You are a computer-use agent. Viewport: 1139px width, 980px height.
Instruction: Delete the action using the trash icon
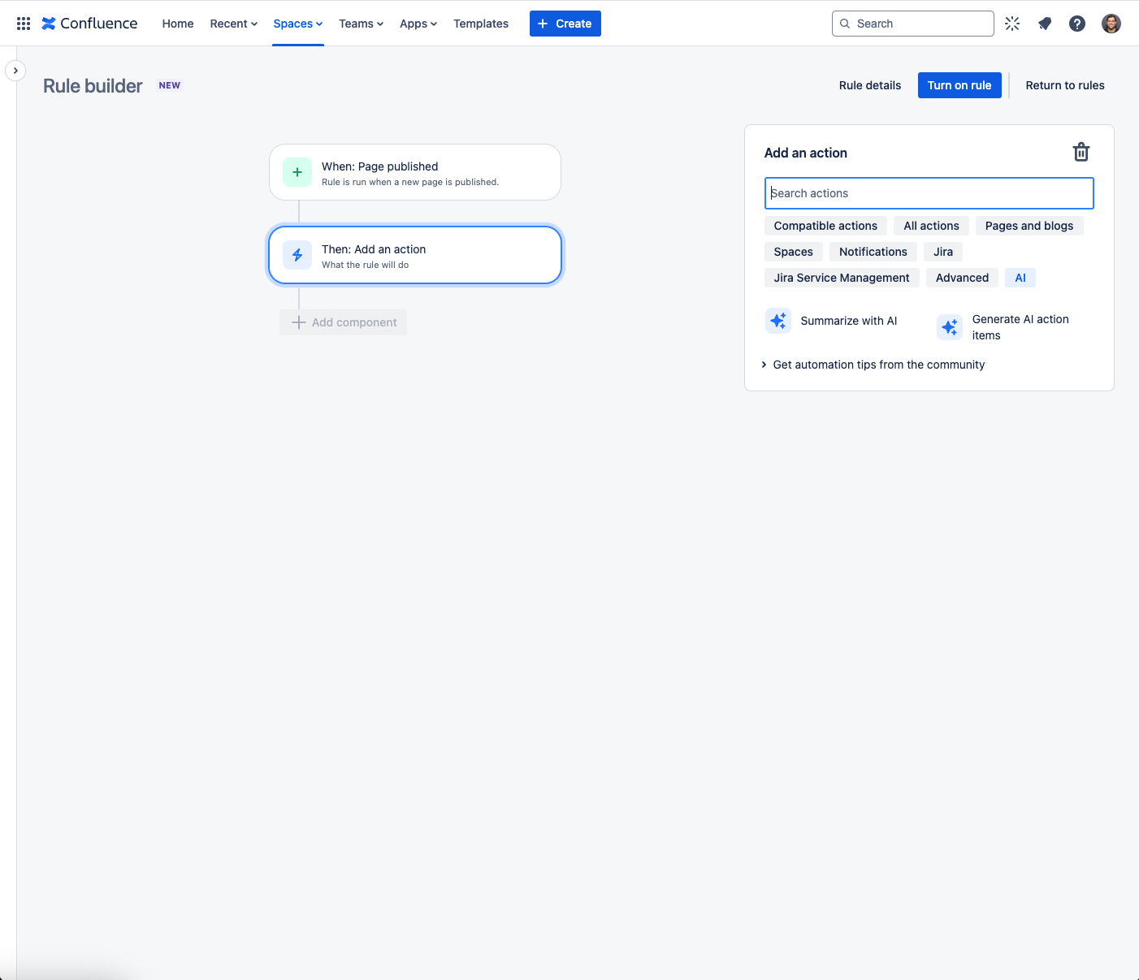1081,151
